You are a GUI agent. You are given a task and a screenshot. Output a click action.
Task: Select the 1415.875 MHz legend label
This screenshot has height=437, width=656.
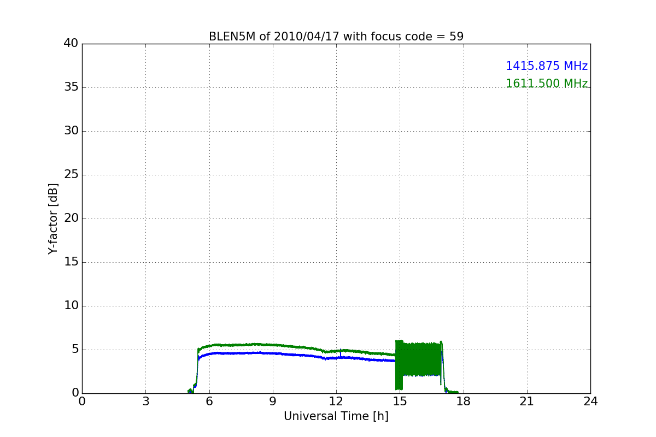point(547,66)
